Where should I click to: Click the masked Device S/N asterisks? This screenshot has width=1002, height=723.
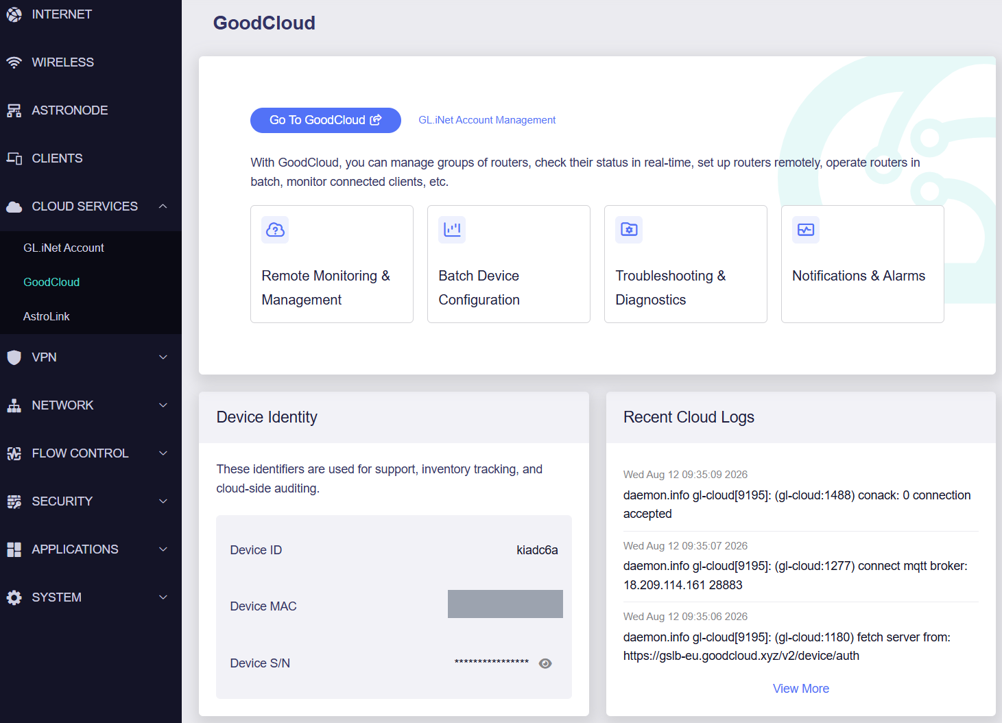pos(492,663)
